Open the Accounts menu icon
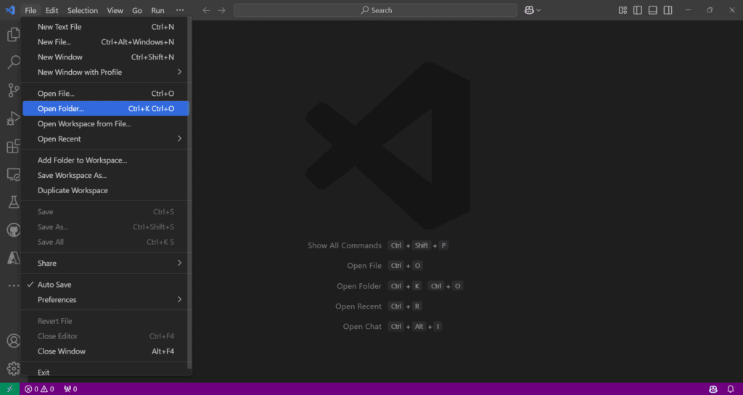Viewport: 743px width, 395px height. (x=13, y=341)
